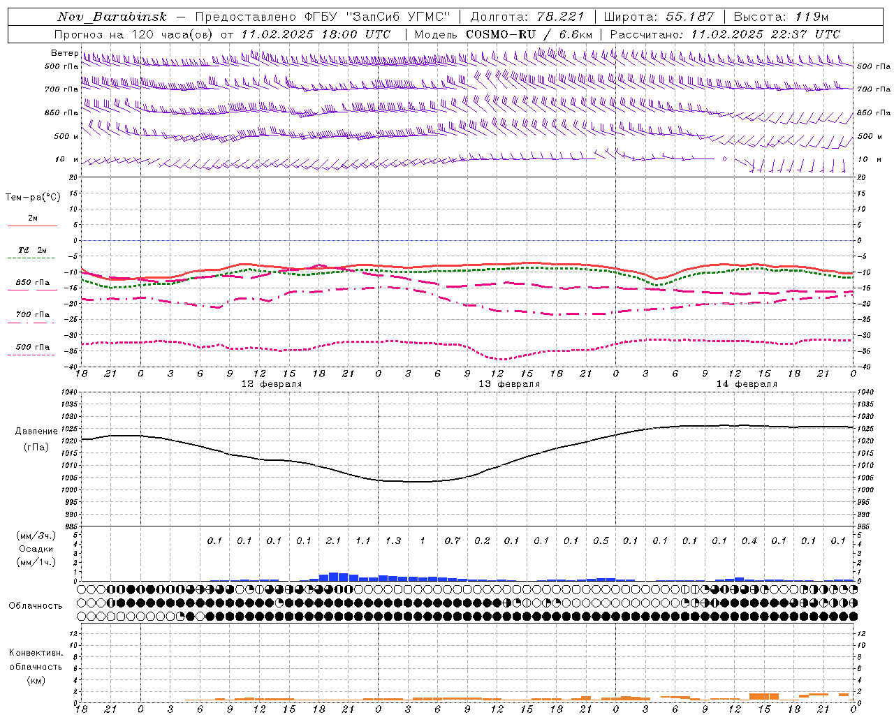This screenshot has width=894, height=715.
Task: Click the dotted line swatch under 500 гПа legend
Action: pyautogui.click(x=31, y=355)
